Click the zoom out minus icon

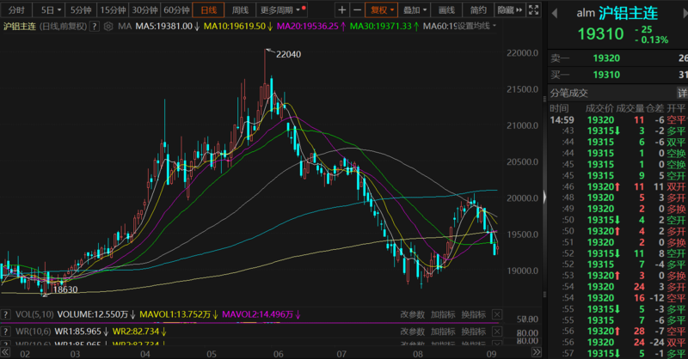tap(358, 10)
